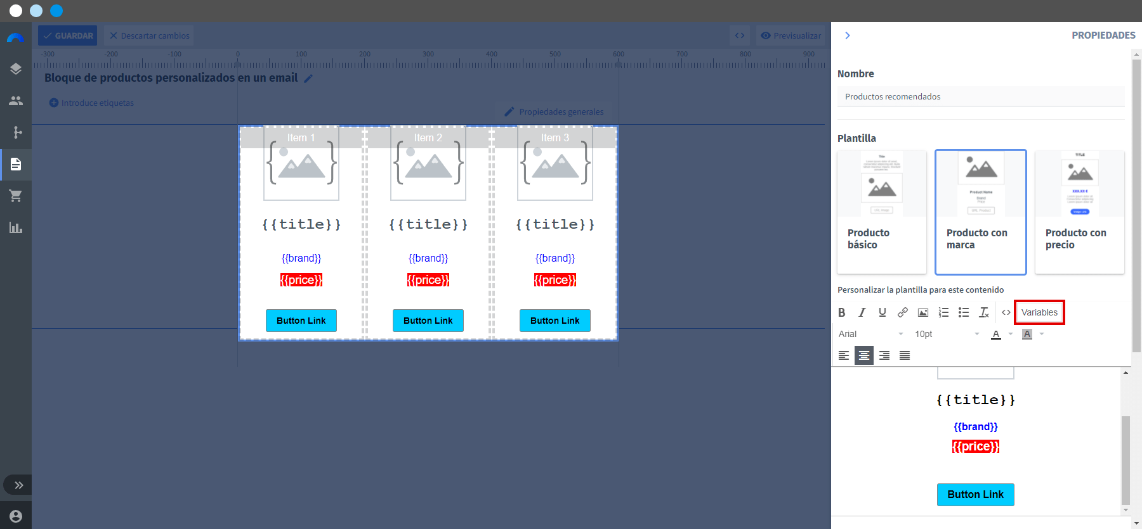
Task: Click the Previsualizar preview button
Action: click(791, 35)
